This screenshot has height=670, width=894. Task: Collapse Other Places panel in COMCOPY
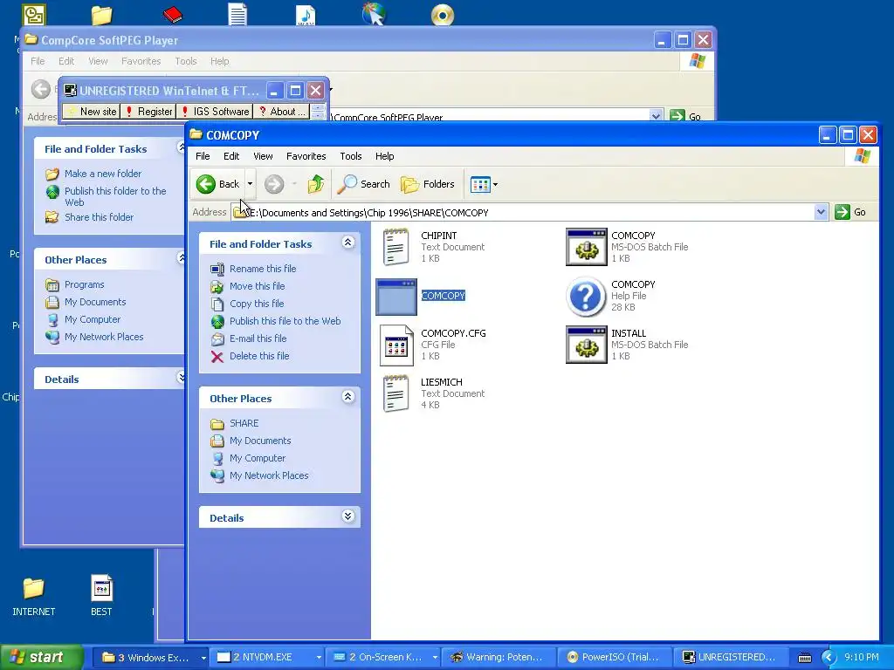click(x=347, y=397)
